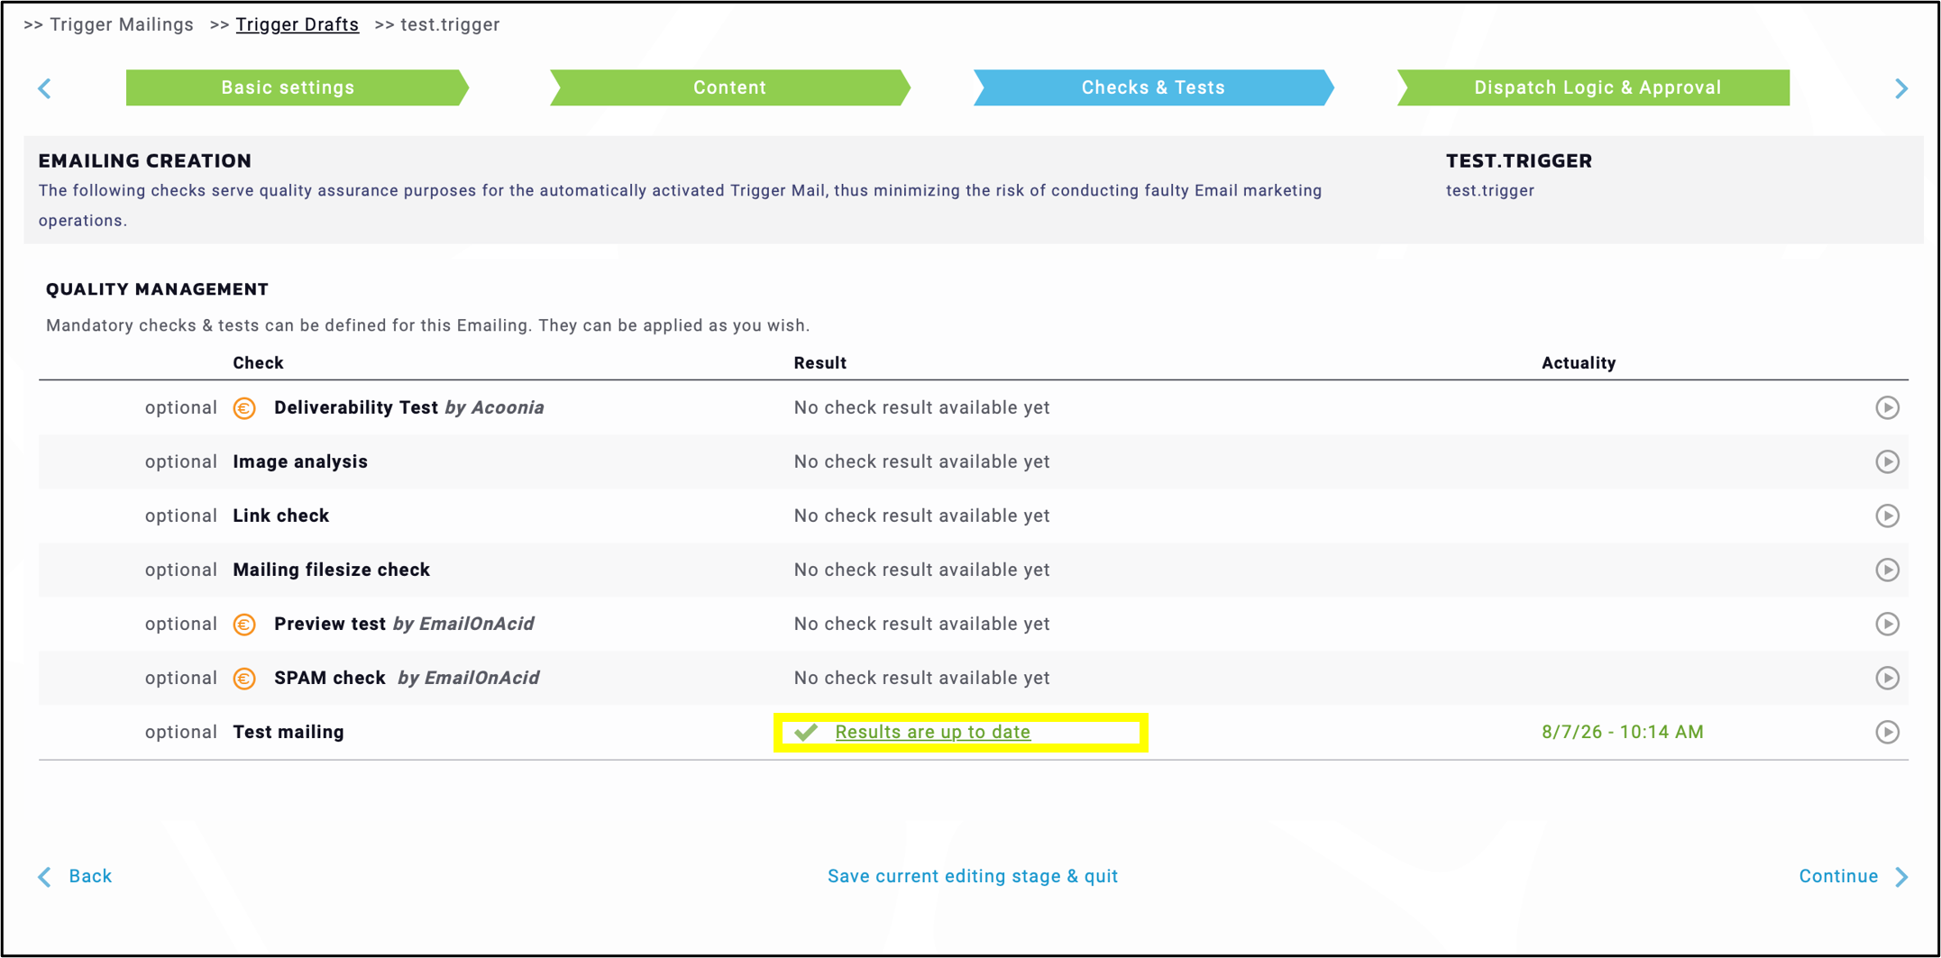
Task: Select the Checks & Tests step
Action: point(1154,87)
